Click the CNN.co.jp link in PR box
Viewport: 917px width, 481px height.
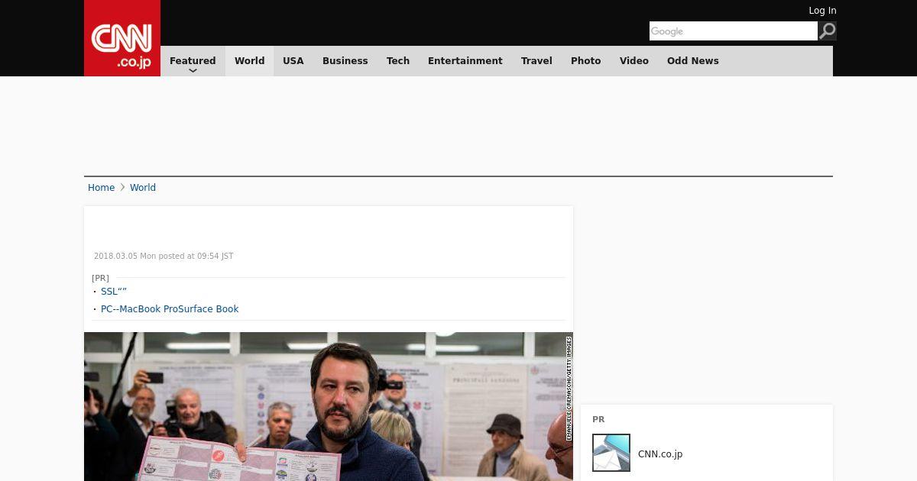pyautogui.click(x=660, y=454)
